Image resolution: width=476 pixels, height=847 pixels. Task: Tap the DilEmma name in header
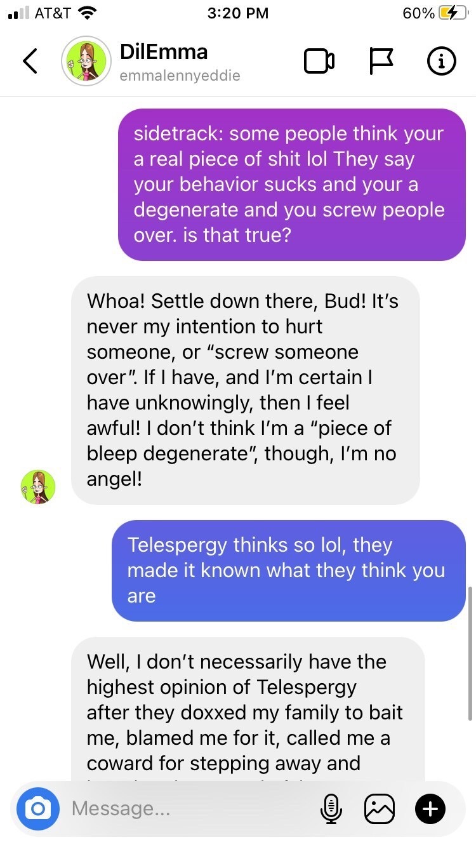point(164,51)
